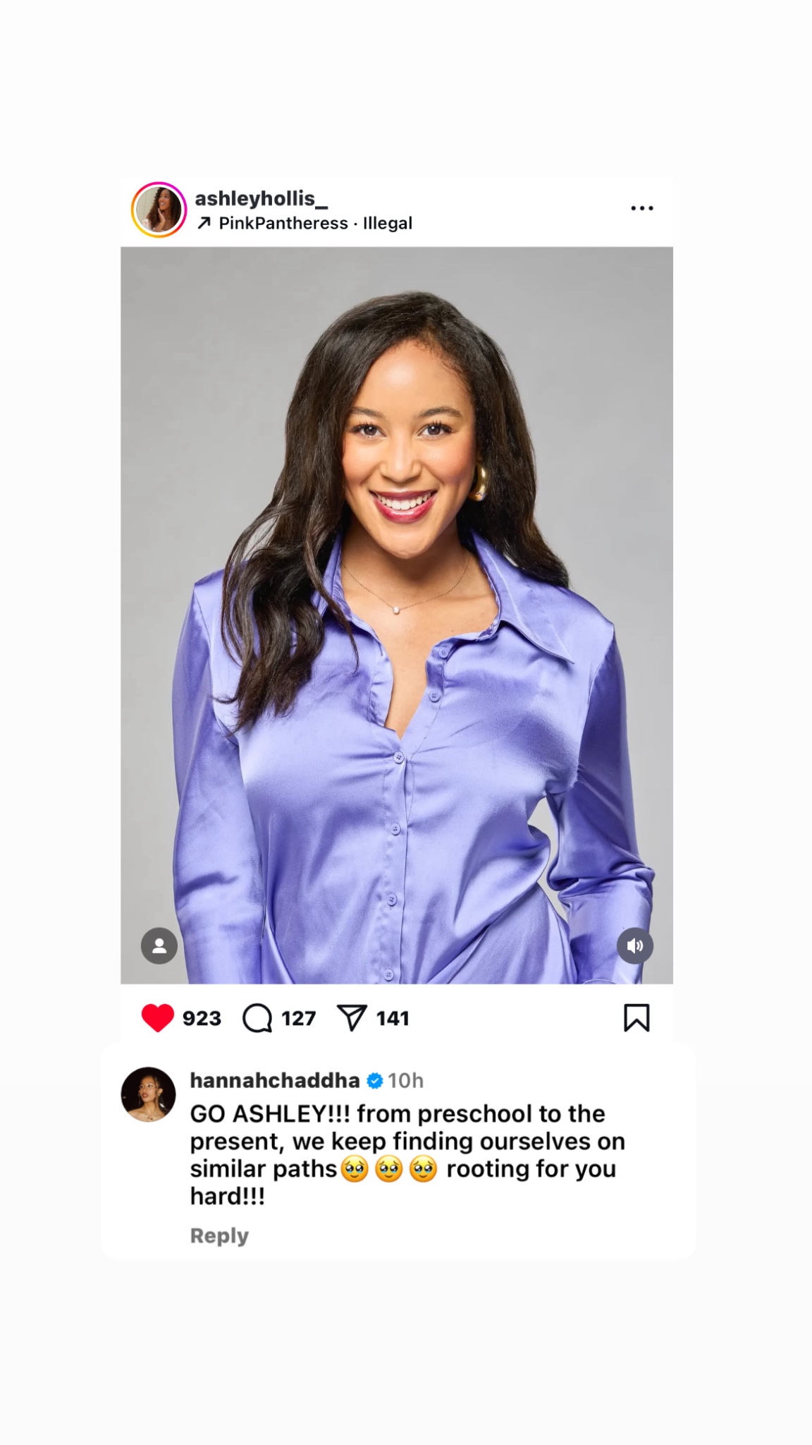Click the 141 shares count
Screen dimensions: 812x1445
tap(393, 1018)
